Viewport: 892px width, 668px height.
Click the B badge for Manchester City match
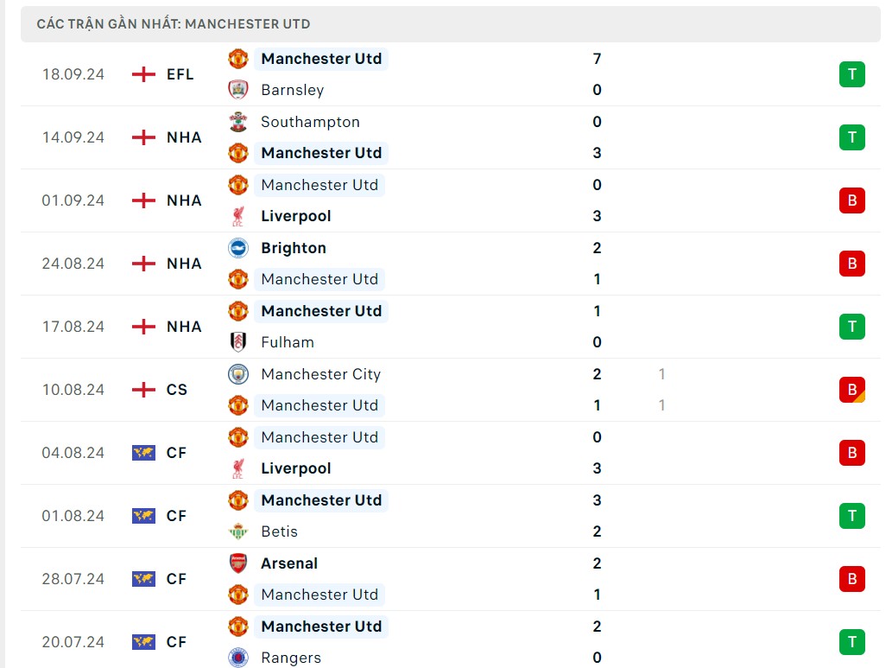click(x=851, y=390)
